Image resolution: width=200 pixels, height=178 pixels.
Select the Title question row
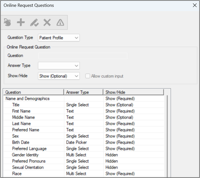[84, 105]
